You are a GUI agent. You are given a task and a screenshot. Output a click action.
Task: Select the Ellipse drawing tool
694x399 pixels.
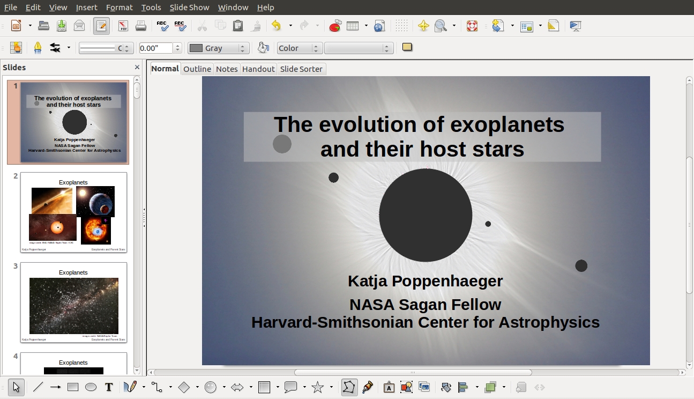pyautogui.click(x=91, y=387)
